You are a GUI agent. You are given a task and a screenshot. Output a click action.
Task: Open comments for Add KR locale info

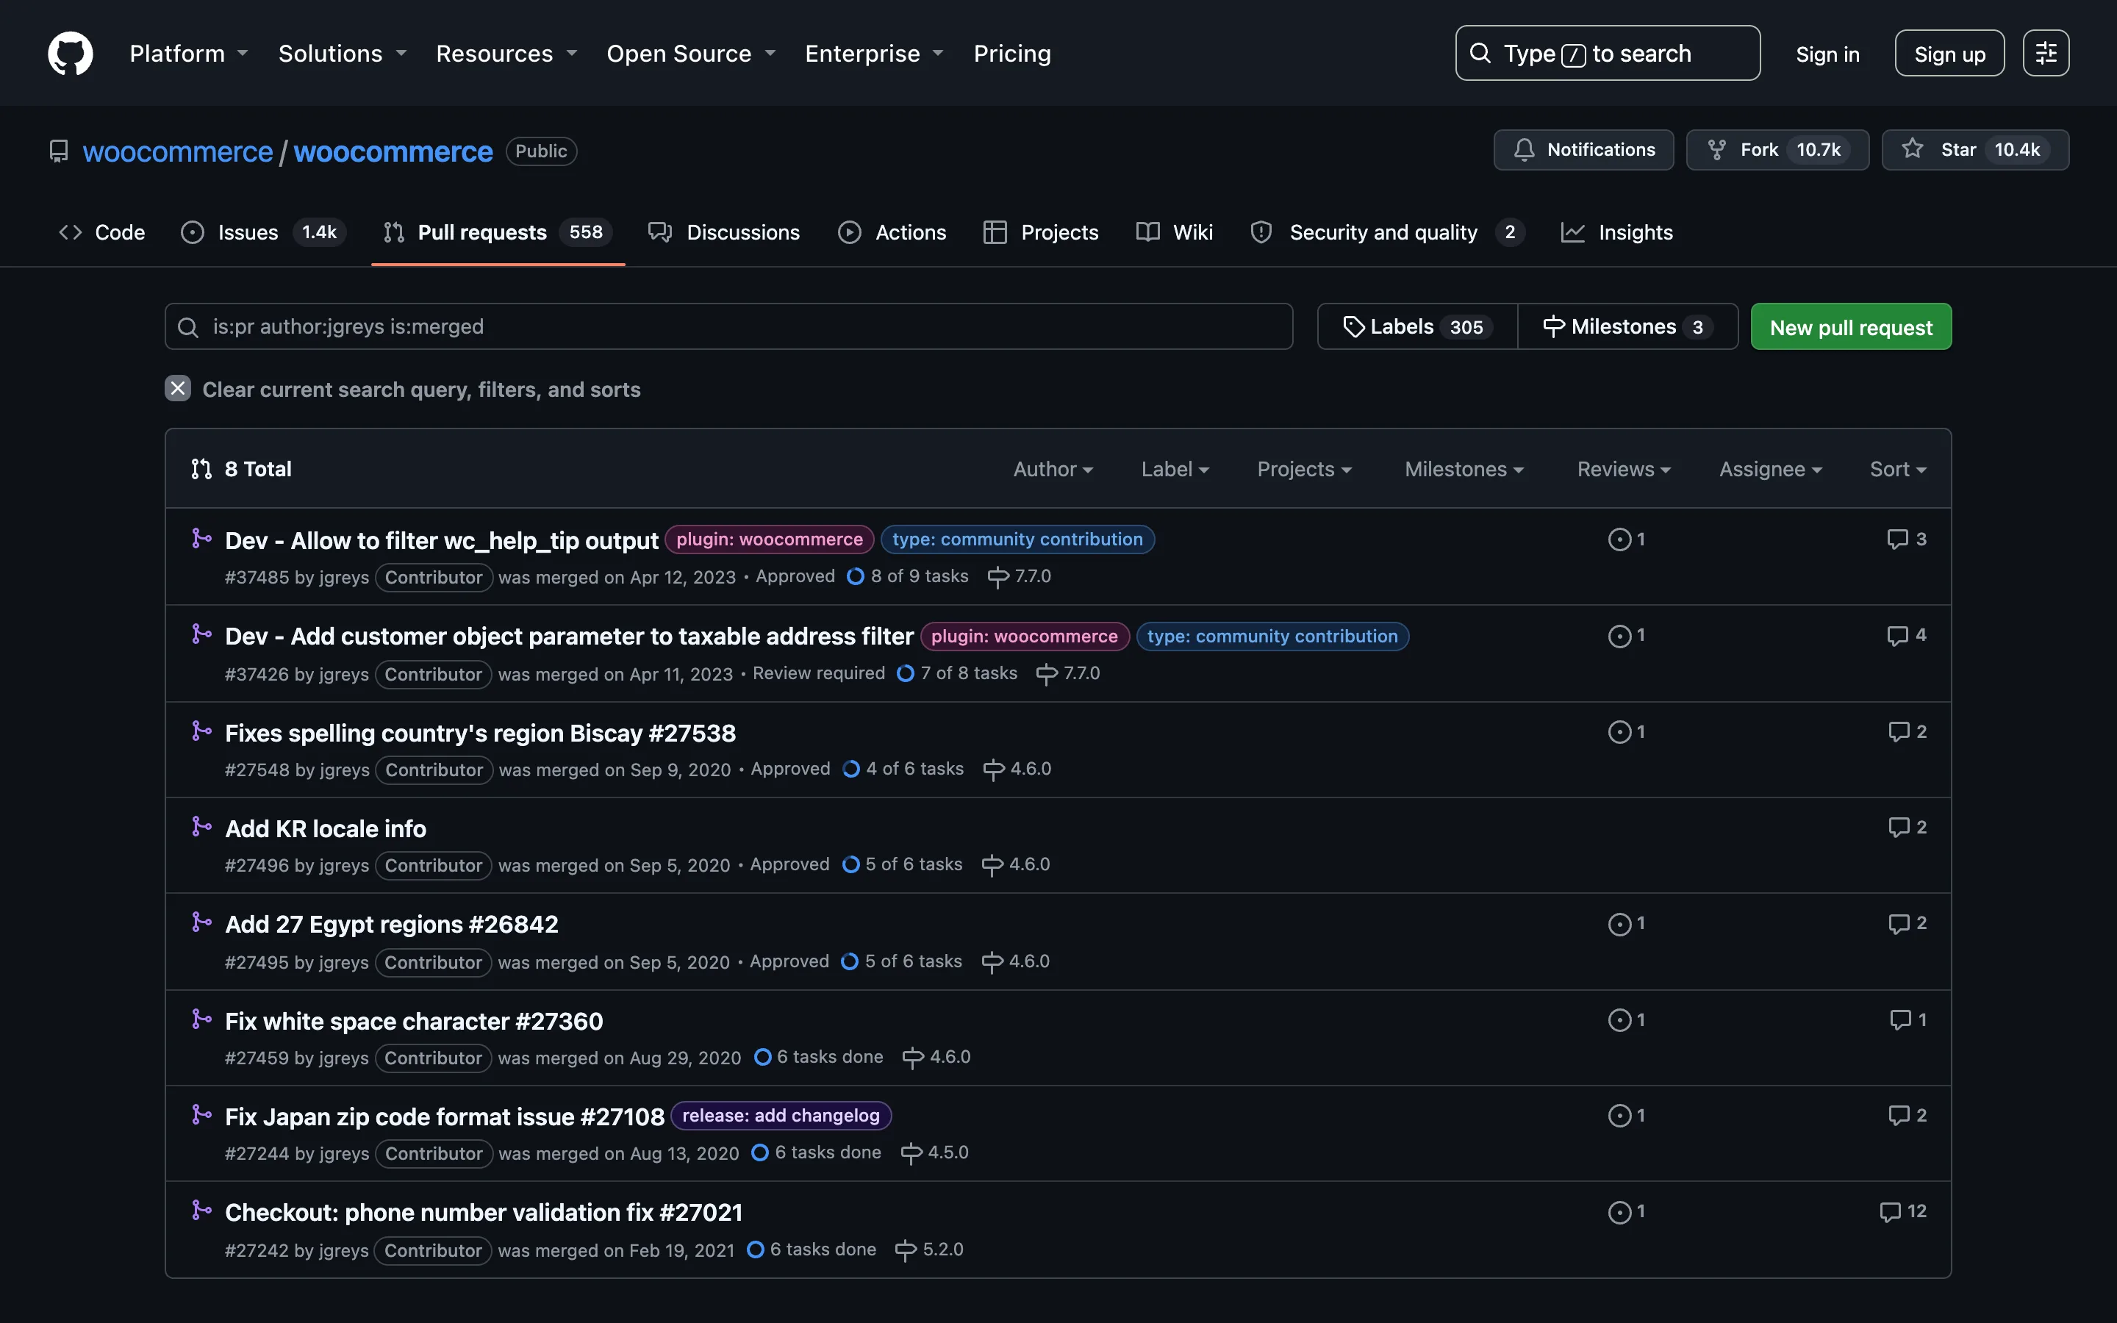[x=1907, y=827]
